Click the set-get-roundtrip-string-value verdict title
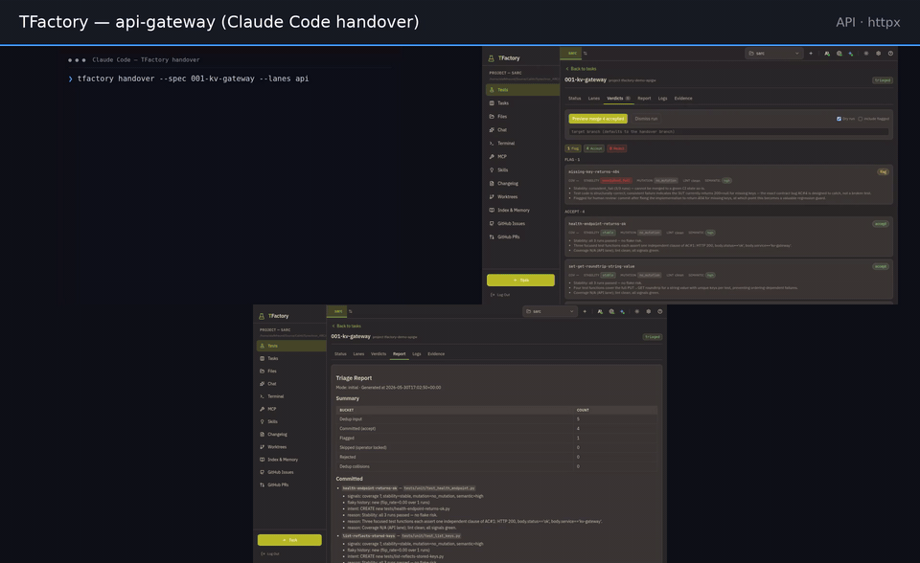The image size is (920, 563). [601, 266]
